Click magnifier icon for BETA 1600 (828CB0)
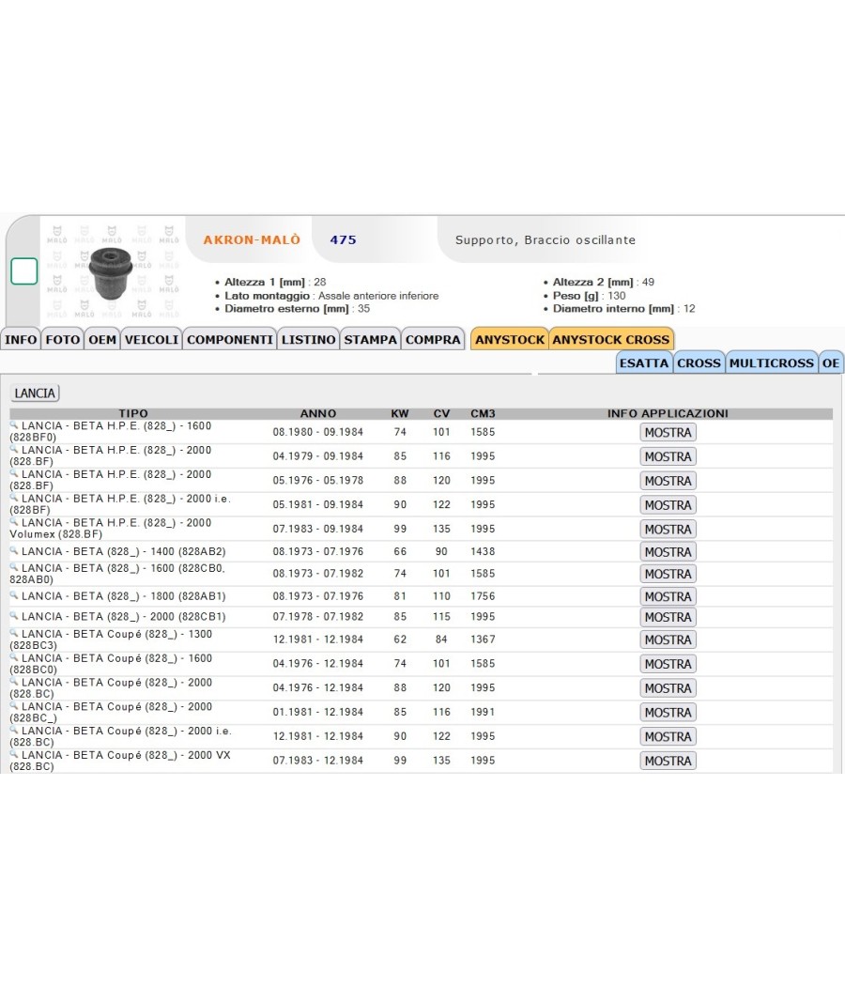 point(14,567)
